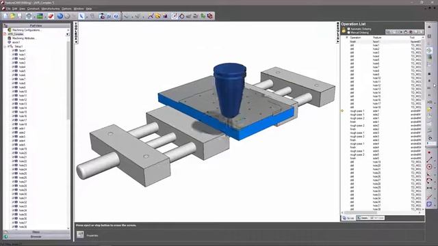Click the green steps toolbar icon
This screenshot has width=438, height=246.
click(x=203, y=16)
